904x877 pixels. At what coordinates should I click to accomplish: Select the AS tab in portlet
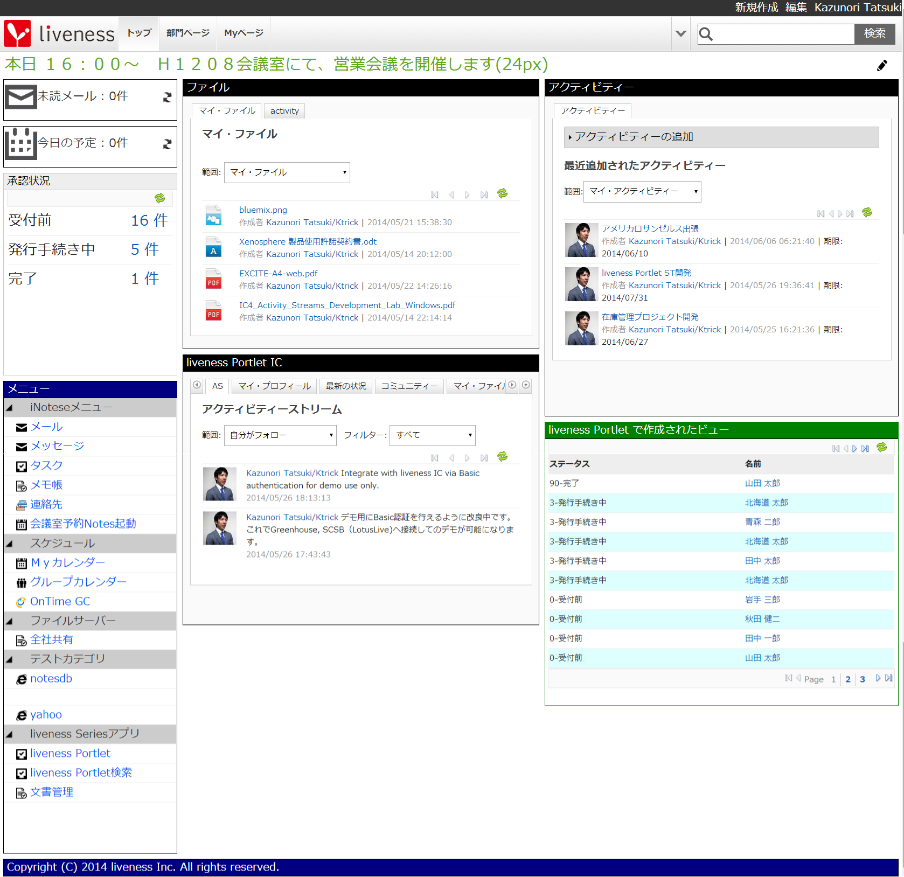pyautogui.click(x=218, y=386)
